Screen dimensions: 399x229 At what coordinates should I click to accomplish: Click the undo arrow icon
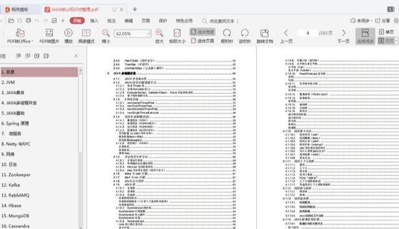37,21
